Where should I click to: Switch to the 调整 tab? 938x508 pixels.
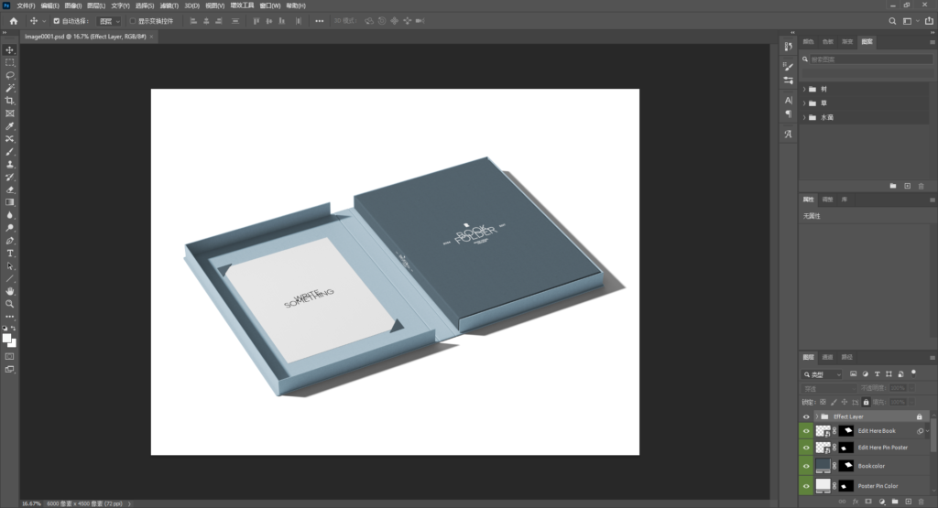click(827, 200)
